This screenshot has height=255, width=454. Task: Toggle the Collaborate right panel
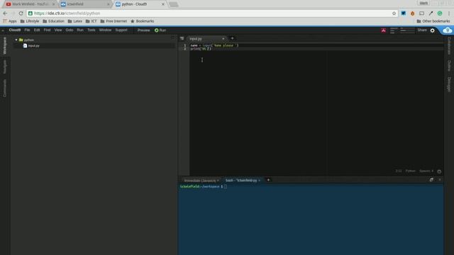click(x=449, y=45)
